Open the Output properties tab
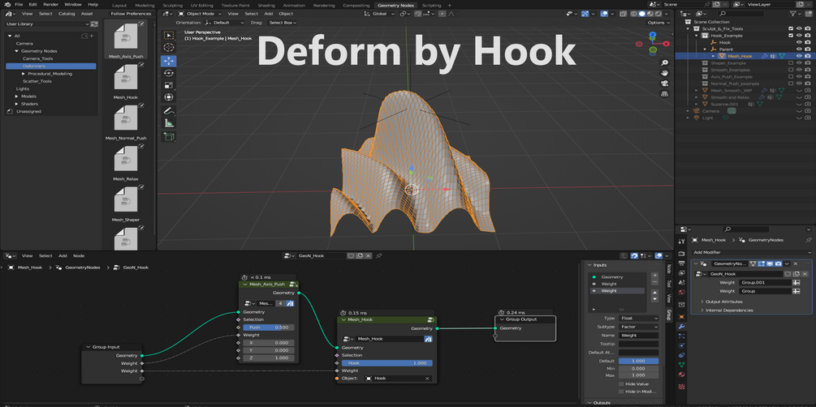The height and width of the screenshot is (407, 816). click(682, 263)
